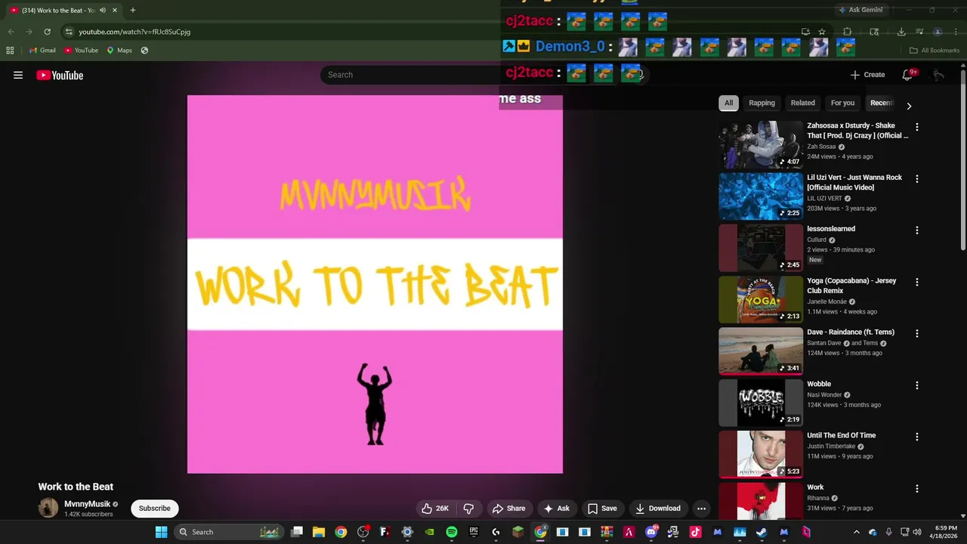Open more options for Dave Raindance video
This screenshot has width=967, height=544.
916,333
